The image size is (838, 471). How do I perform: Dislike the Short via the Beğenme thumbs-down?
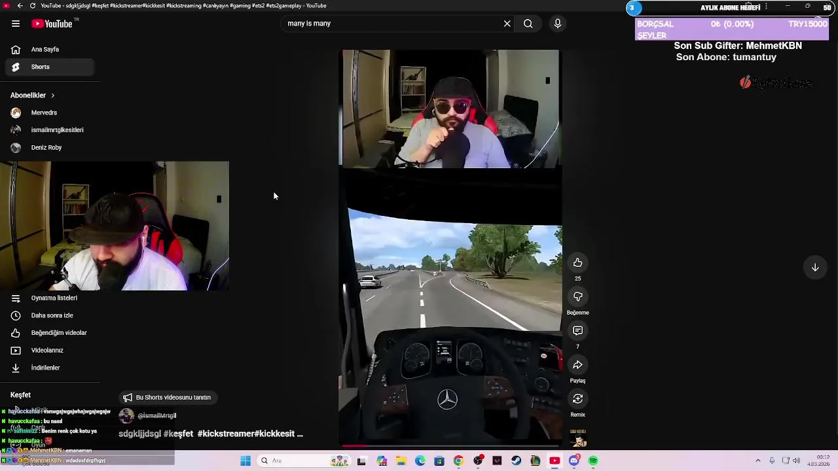[x=577, y=297]
